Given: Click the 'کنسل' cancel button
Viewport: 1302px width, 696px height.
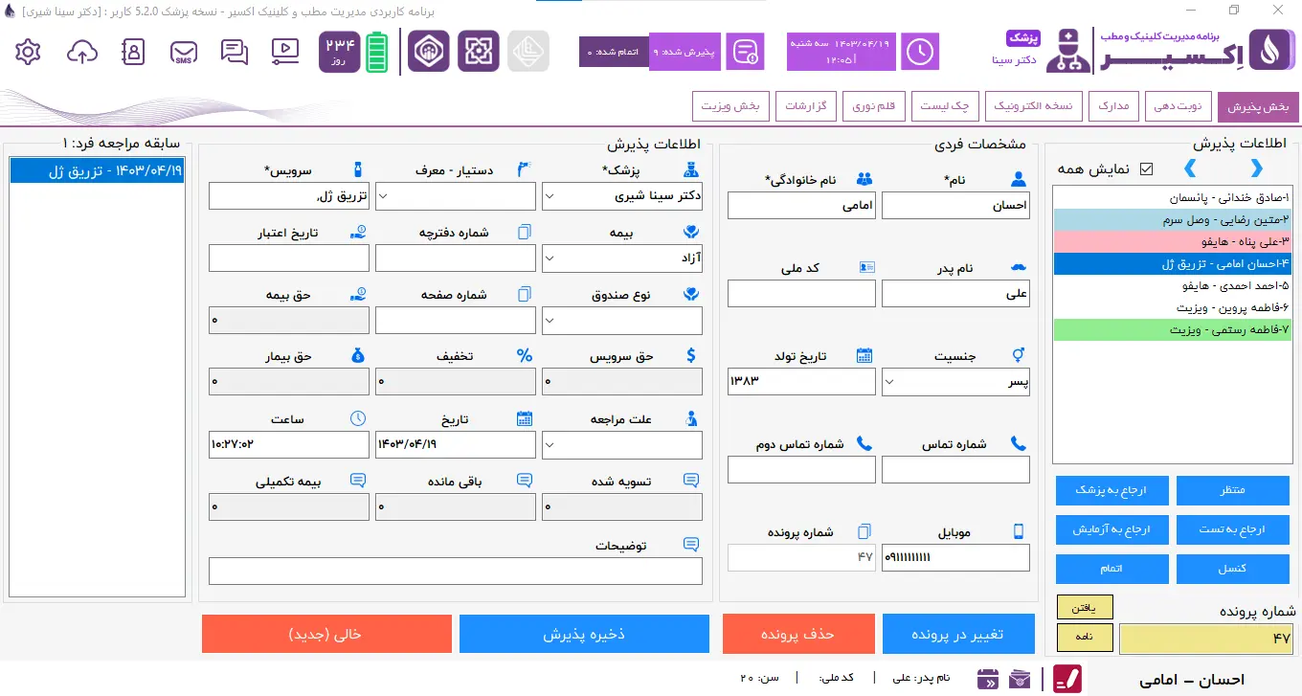Looking at the screenshot, I should [x=1233, y=569].
